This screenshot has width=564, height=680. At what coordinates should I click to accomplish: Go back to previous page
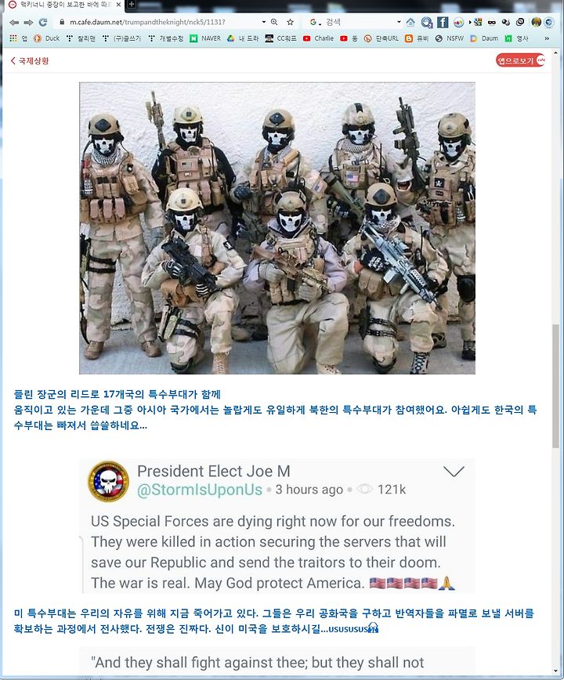coord(14,22)
